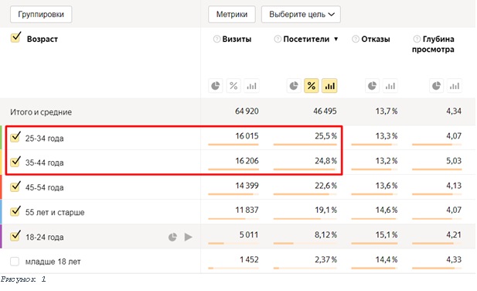
Task: Toggle bar chart icon under Посетители
Action: (x=330, y=86)
